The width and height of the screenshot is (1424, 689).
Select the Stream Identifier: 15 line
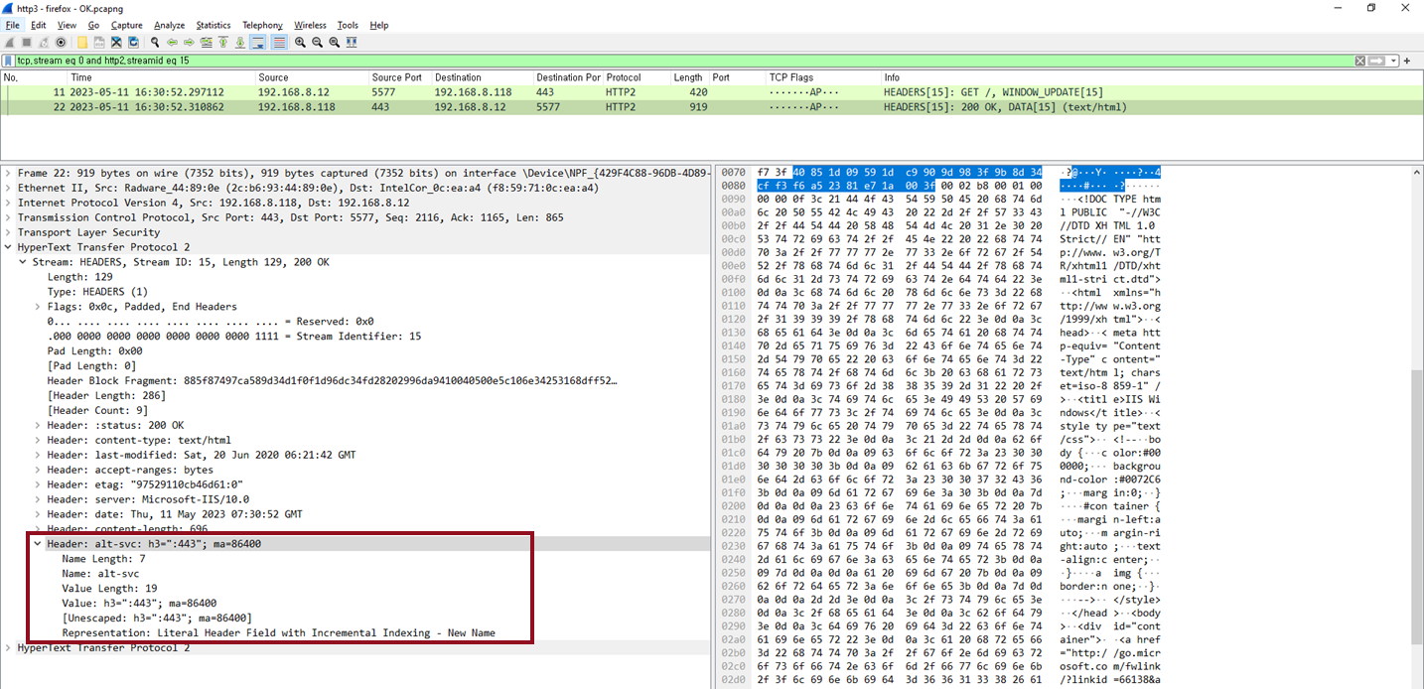pyautogui.click(x=234, y=337)
